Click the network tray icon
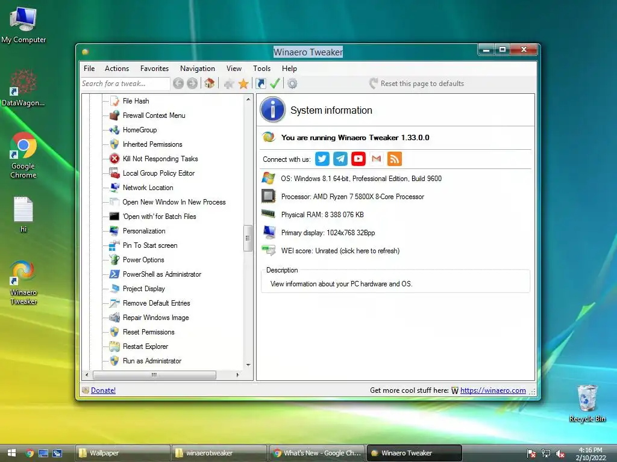The height and width of the screenshot is (462, 617). pos(546,454)
